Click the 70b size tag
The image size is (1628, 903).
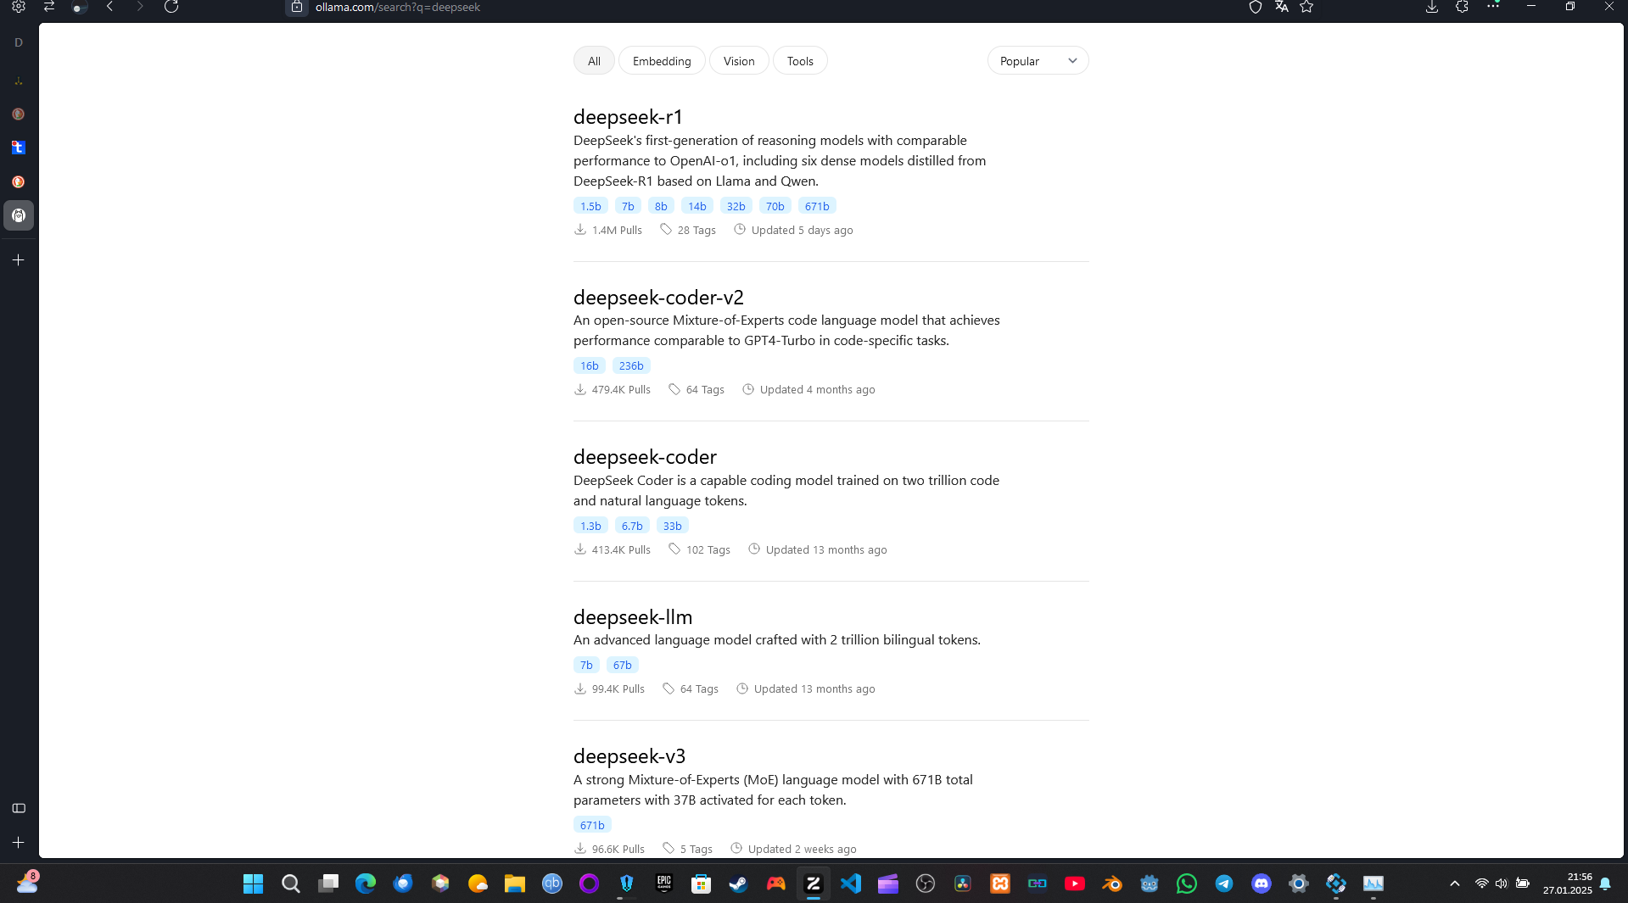pyautogui.click(x=775, y=206)
